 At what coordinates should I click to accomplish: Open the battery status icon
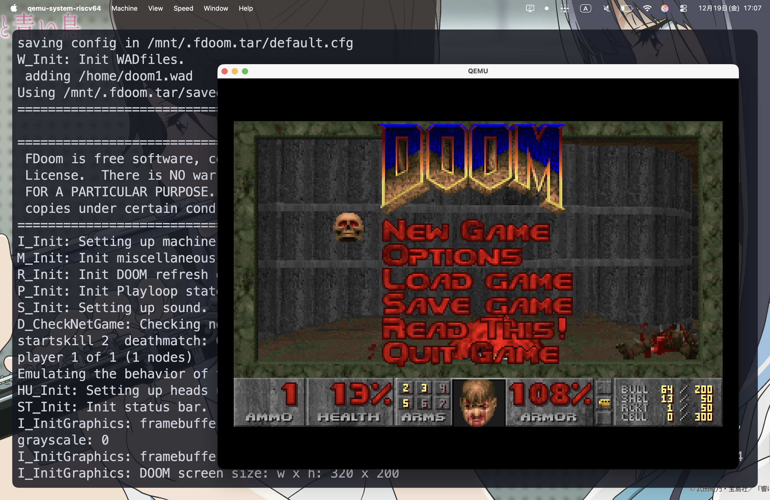point(626,8)
